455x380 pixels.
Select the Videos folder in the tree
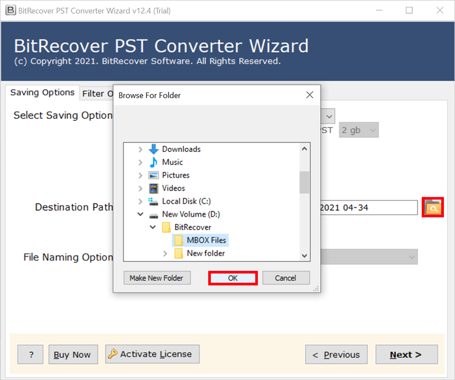tap(173, 188)
